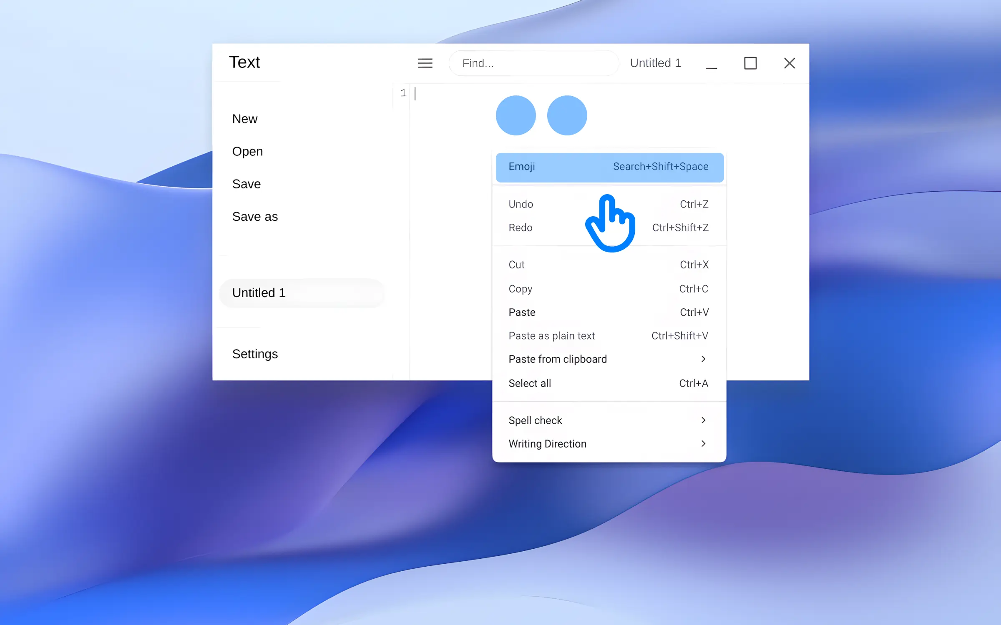Select Redo in context menu
Screen dimensions: 1001x625
[x=609, y=228]
